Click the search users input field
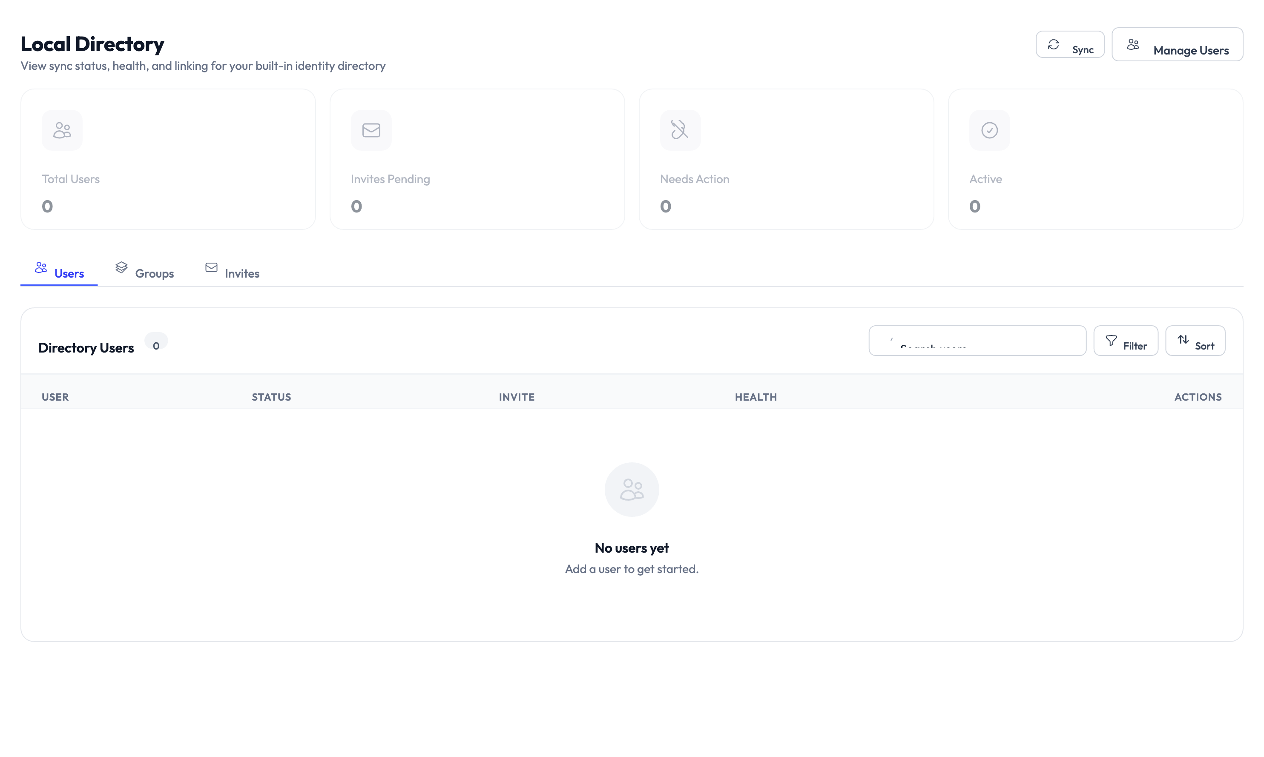 tap(977, 340)
